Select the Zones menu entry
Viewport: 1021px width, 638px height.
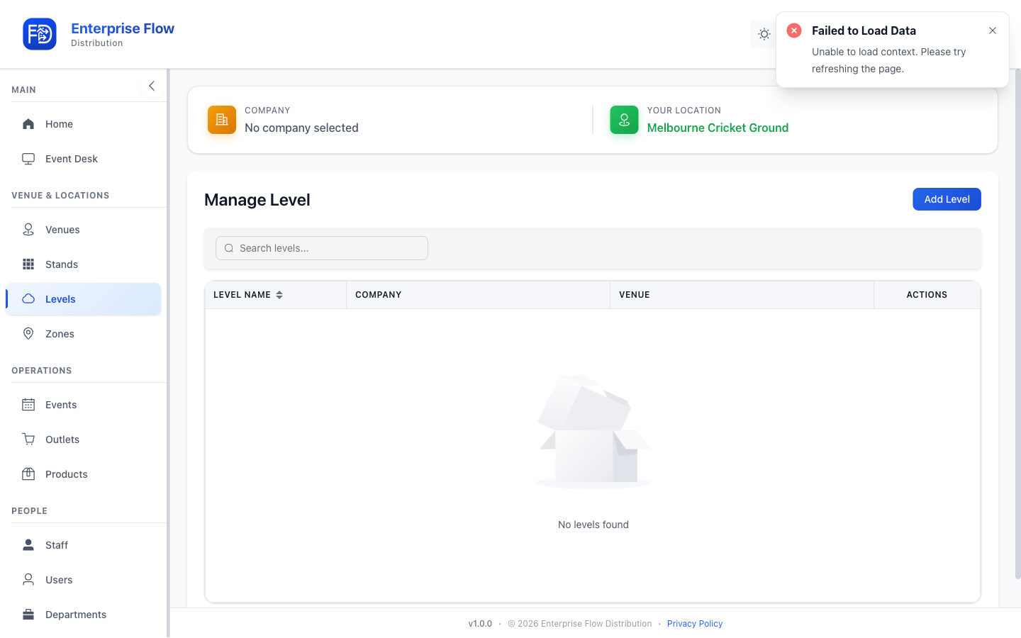(84, 334)
